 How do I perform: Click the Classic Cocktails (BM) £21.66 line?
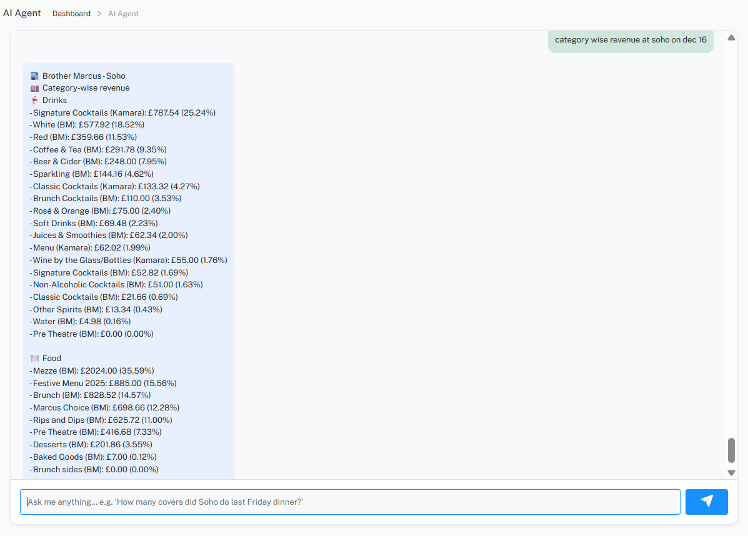[x=104, y=297]
